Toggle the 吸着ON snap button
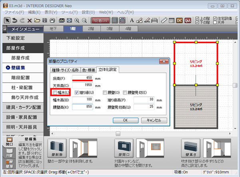 pyautogui.click(x=100, y=20)
